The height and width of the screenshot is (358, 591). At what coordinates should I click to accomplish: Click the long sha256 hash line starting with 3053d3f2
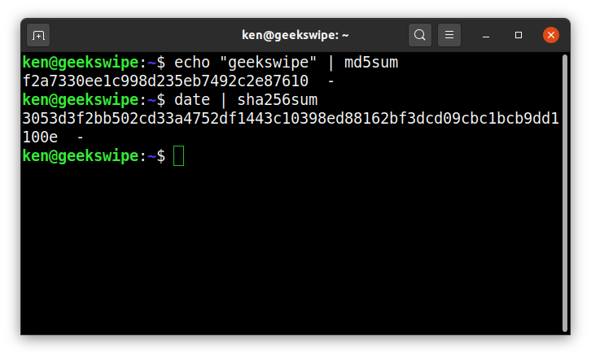click(291, 118)
